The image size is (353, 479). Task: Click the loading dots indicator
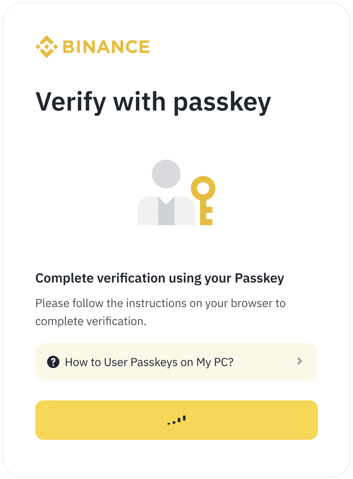click(x=176, y=420)
